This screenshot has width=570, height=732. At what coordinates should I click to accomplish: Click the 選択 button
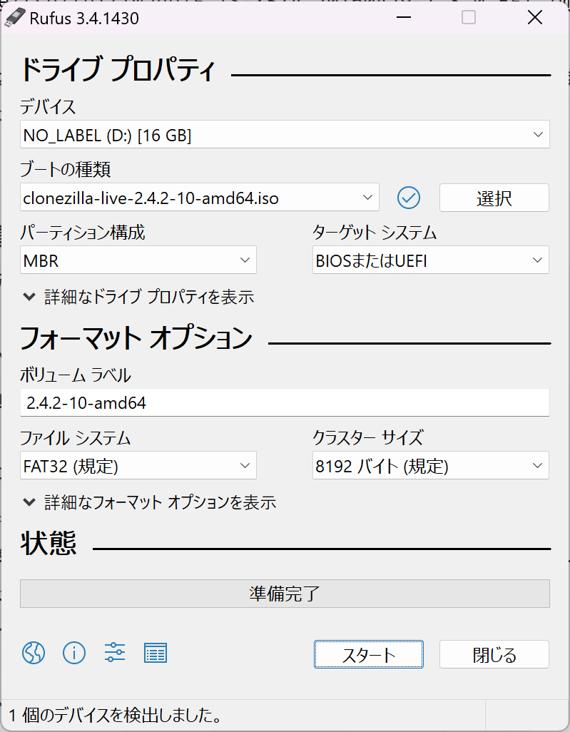tap(494, 198)
